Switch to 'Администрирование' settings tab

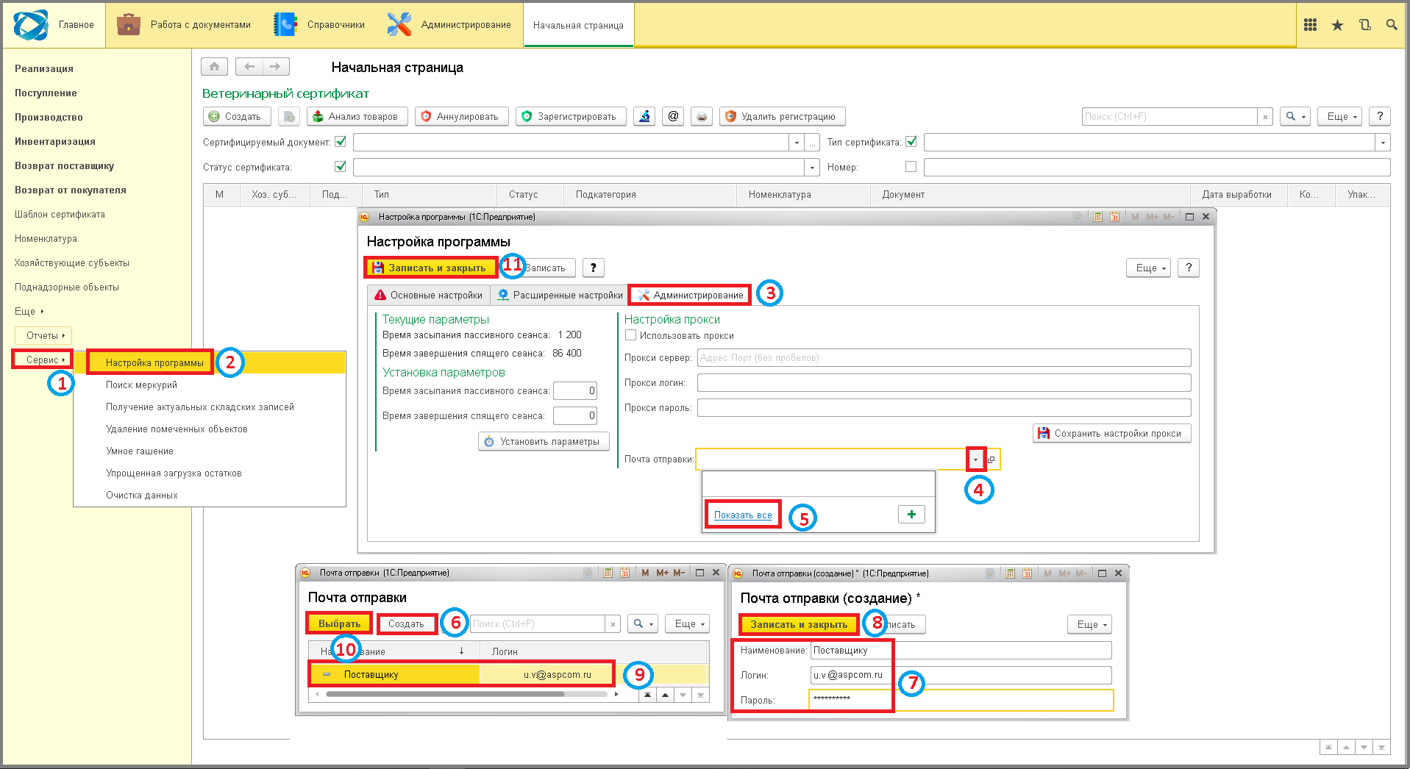pos(690,295)
